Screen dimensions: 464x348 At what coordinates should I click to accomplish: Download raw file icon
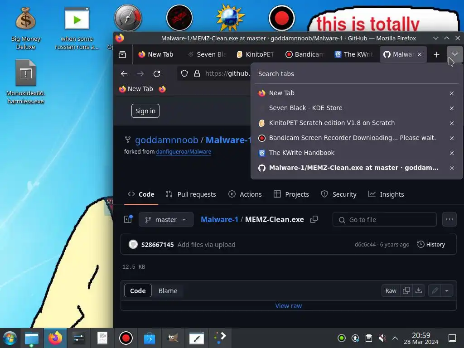419,290
